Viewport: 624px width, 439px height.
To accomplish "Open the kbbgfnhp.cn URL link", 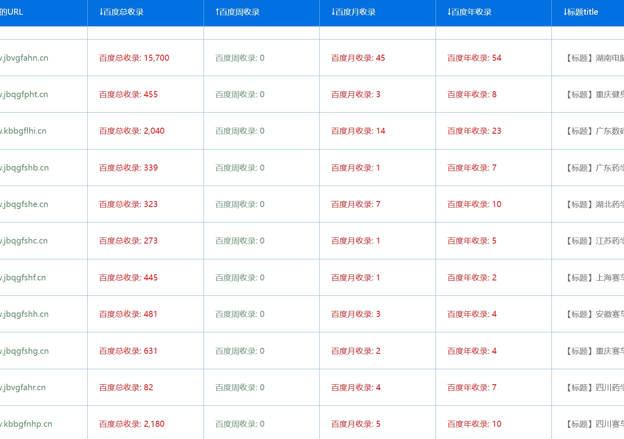I will 26,424.
